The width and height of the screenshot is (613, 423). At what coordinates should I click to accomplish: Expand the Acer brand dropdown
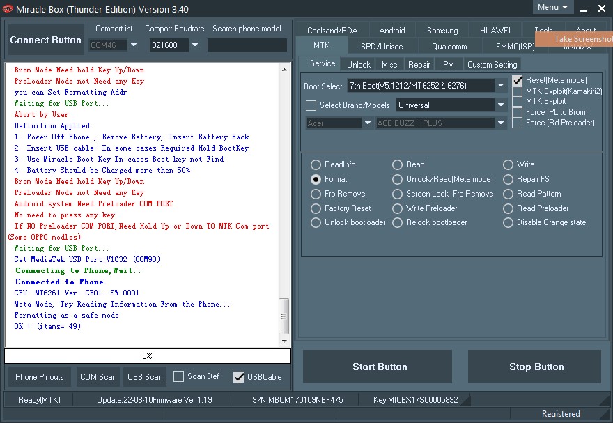tap(367, 123)
